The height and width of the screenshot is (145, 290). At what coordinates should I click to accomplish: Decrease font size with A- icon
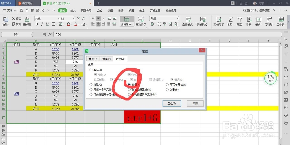pos(84,19)
